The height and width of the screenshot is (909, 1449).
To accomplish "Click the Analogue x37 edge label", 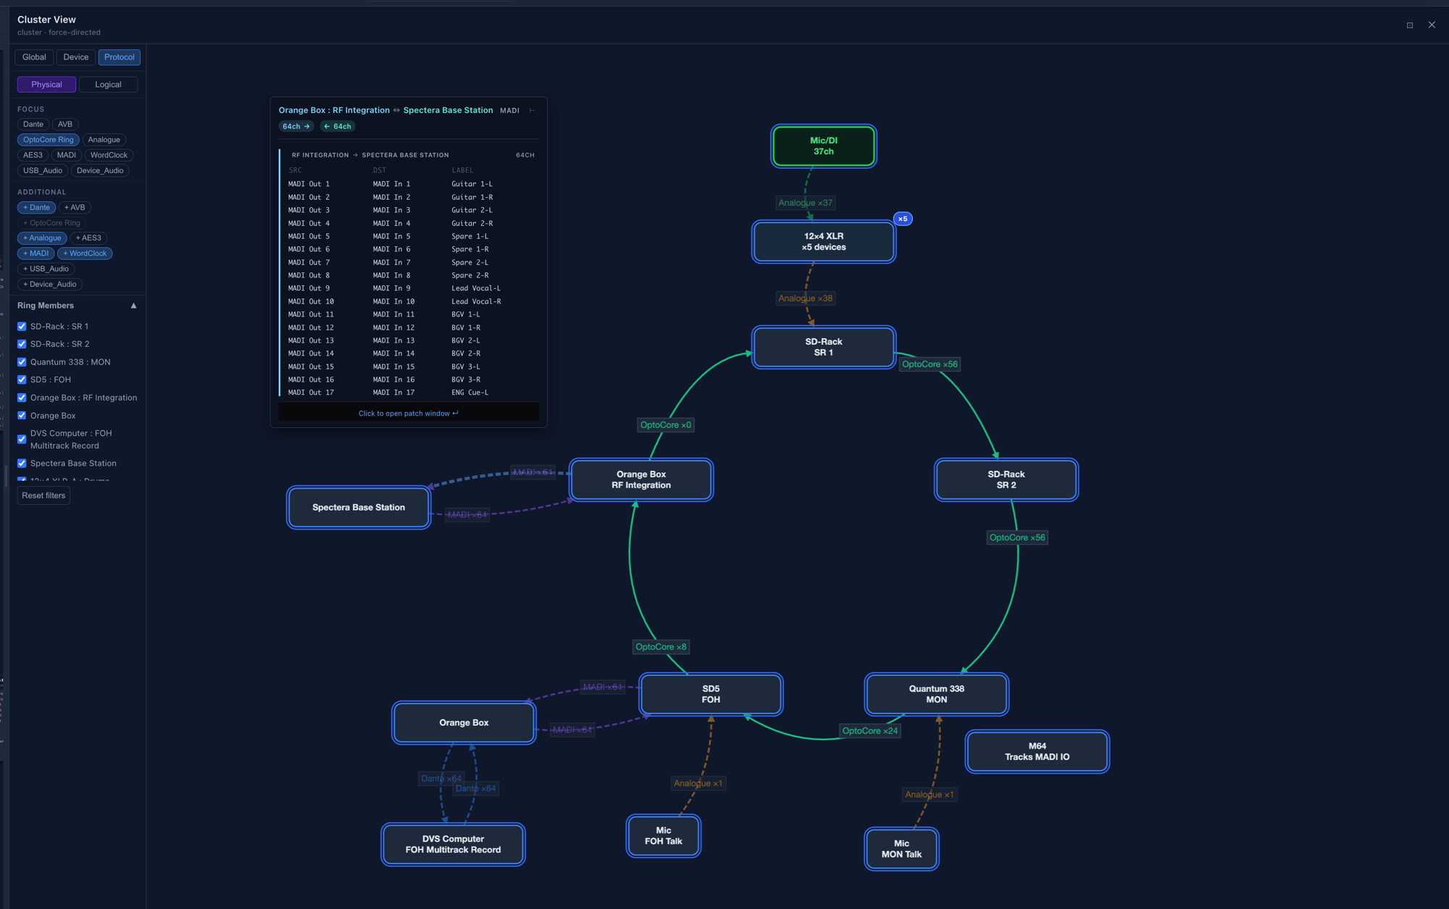I will [x=805, y=203].
